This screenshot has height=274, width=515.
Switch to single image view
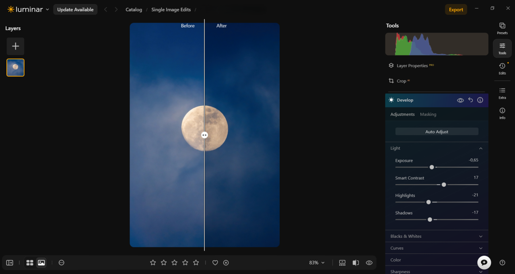(41, 263)
